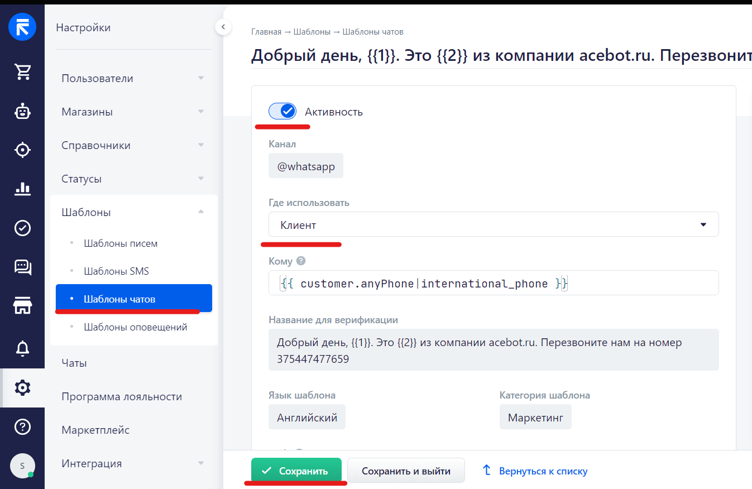Open Шаблоны SMS menu item

[116, 271]
